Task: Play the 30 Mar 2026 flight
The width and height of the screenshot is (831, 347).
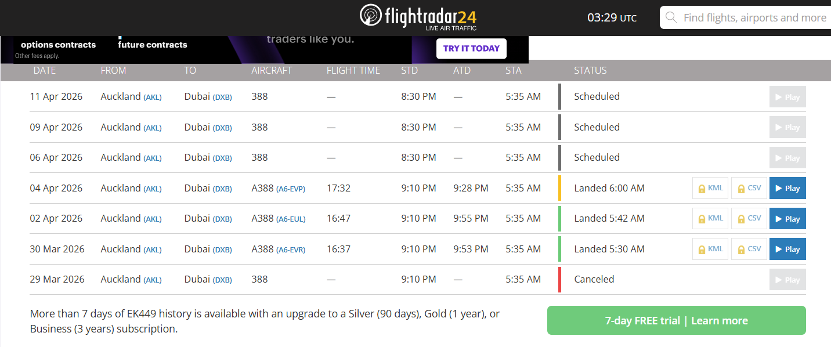Action: (787, 249)
